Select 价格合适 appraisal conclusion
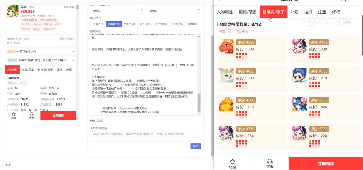The height and width of the screenshot is (170, 363). (x=114, y=24)
